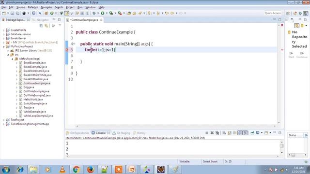Viewport: 310px width, 174px height.
Task: Toggle Scroll Lock in Console toolbar
Action: [229, 133]
